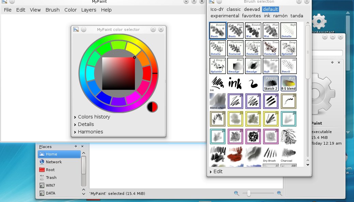Click the Brush selection vertical scrollbar

[308, 52]
